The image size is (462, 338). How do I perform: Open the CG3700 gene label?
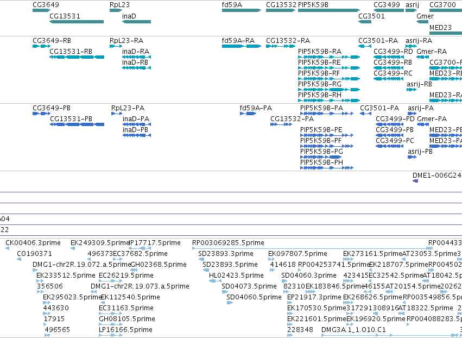pos(442,5)
